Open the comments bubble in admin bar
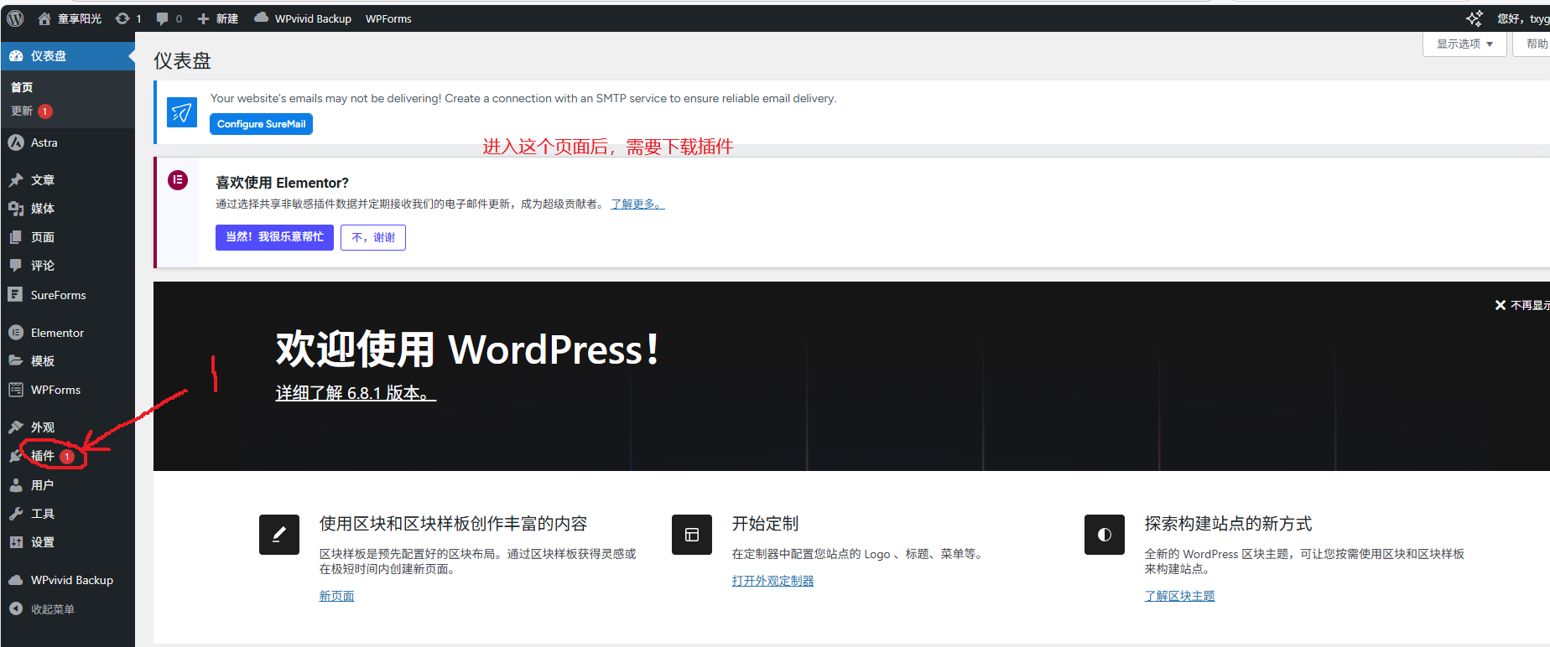Viewport: 1550px width, 647px height. click(163, 18)
